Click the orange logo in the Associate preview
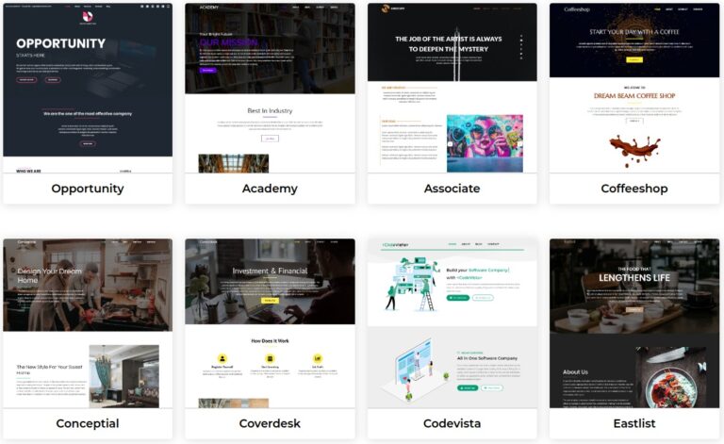This screenshot has width=724, height=444. (386, 9)
